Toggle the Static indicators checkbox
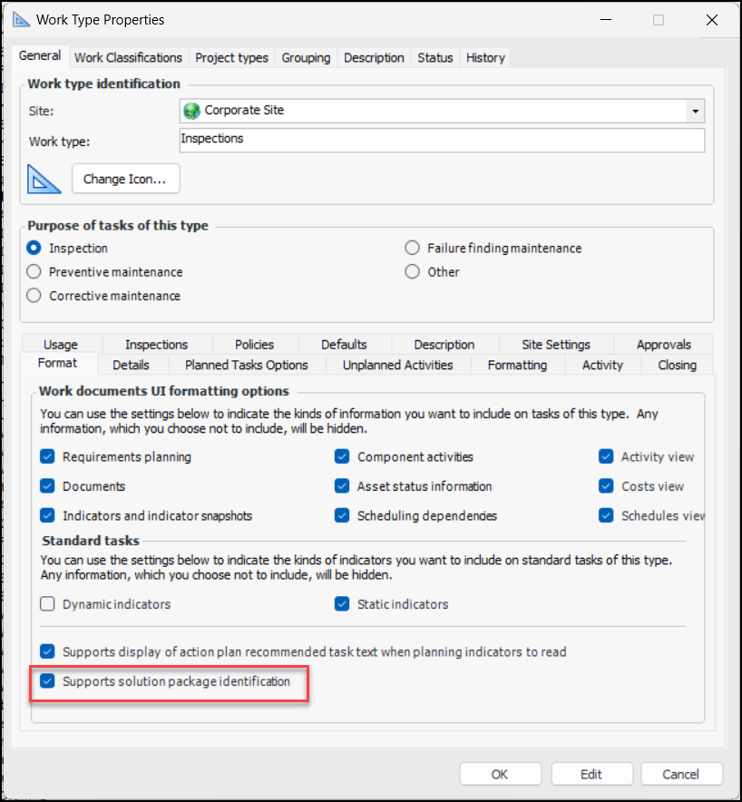742x802 pixels. pyautogui.click(x=342, y=604)
